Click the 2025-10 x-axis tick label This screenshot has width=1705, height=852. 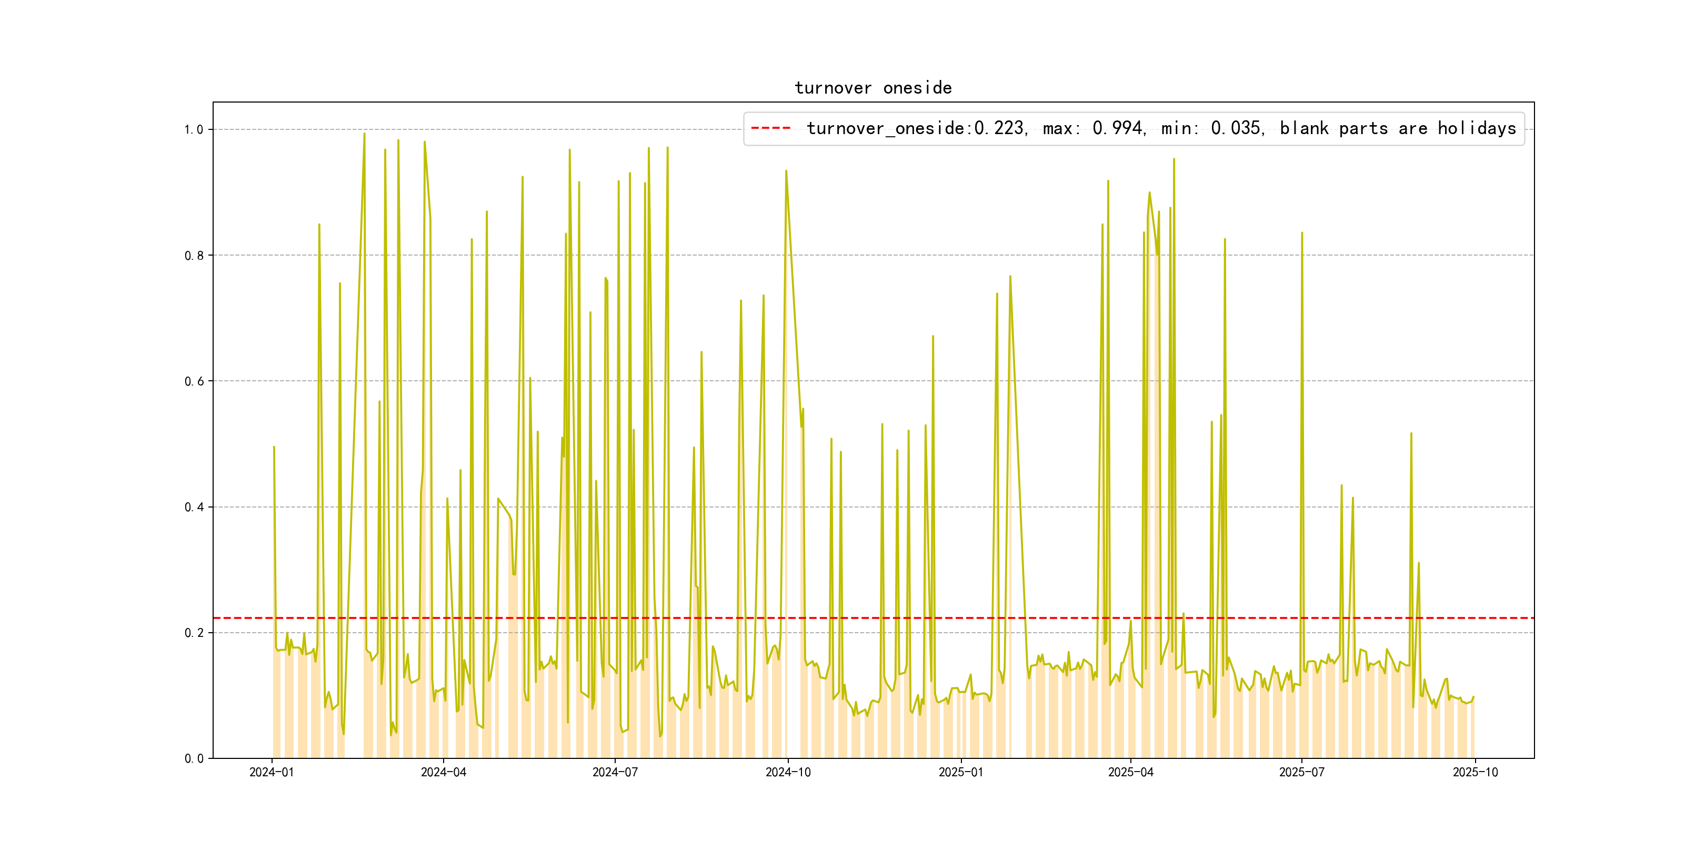pyautogui.click(x=1475, y=772)
